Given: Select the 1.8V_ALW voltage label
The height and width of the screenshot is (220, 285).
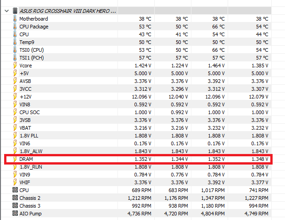Looking at the screenshot, I should [31, 151].
